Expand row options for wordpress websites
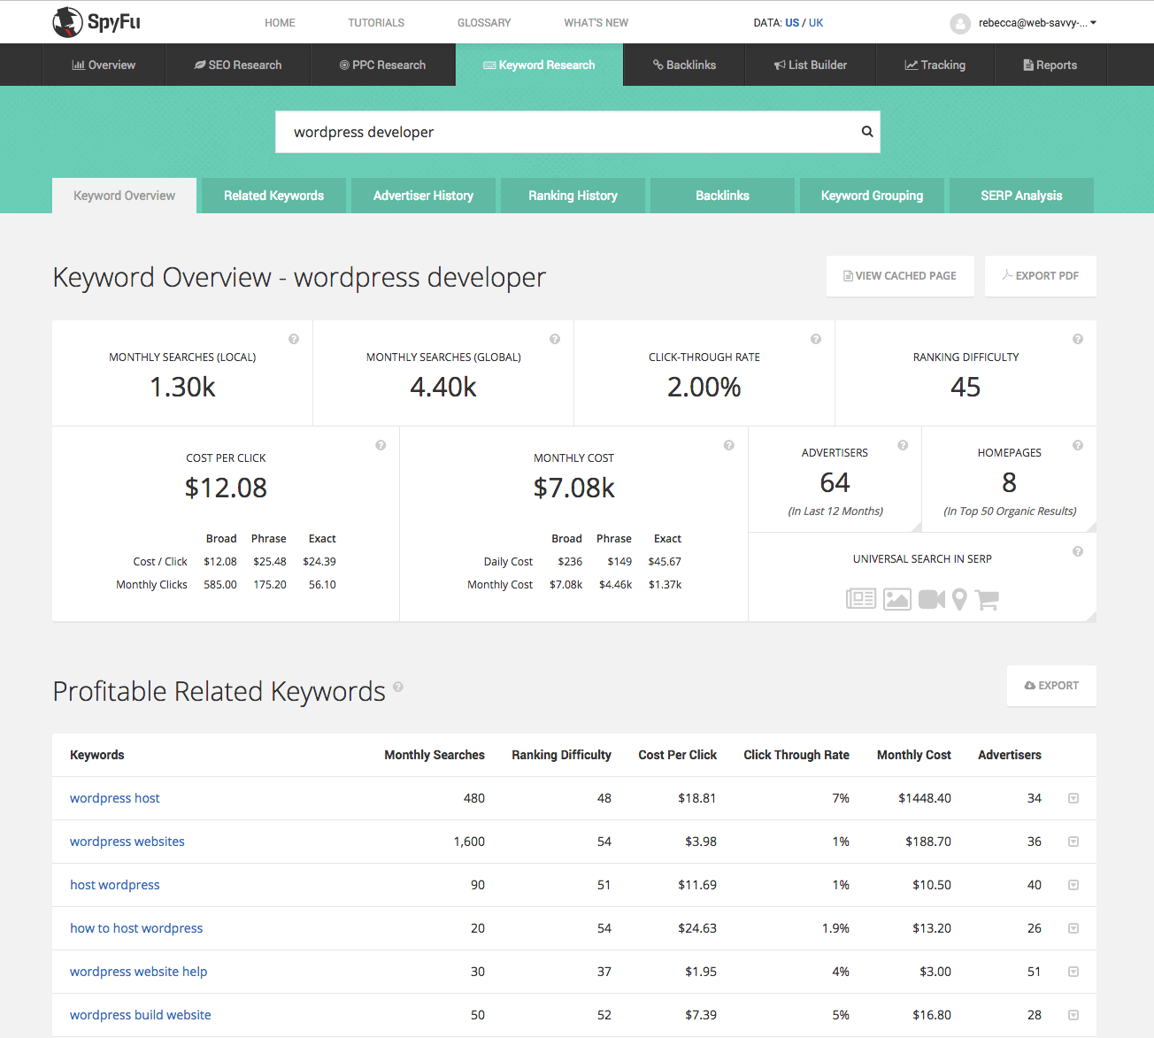 click(1073, 842)
